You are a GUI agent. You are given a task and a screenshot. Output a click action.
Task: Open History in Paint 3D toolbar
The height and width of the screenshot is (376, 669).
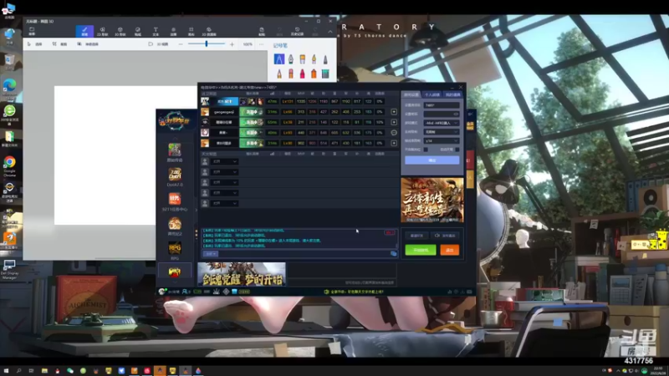[297, 31]
